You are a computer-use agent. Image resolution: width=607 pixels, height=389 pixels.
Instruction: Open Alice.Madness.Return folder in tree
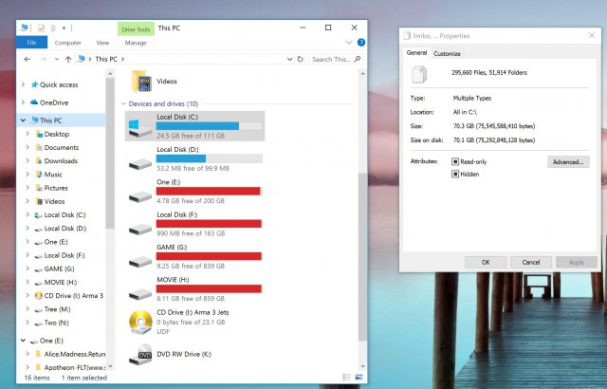point(70,354)
